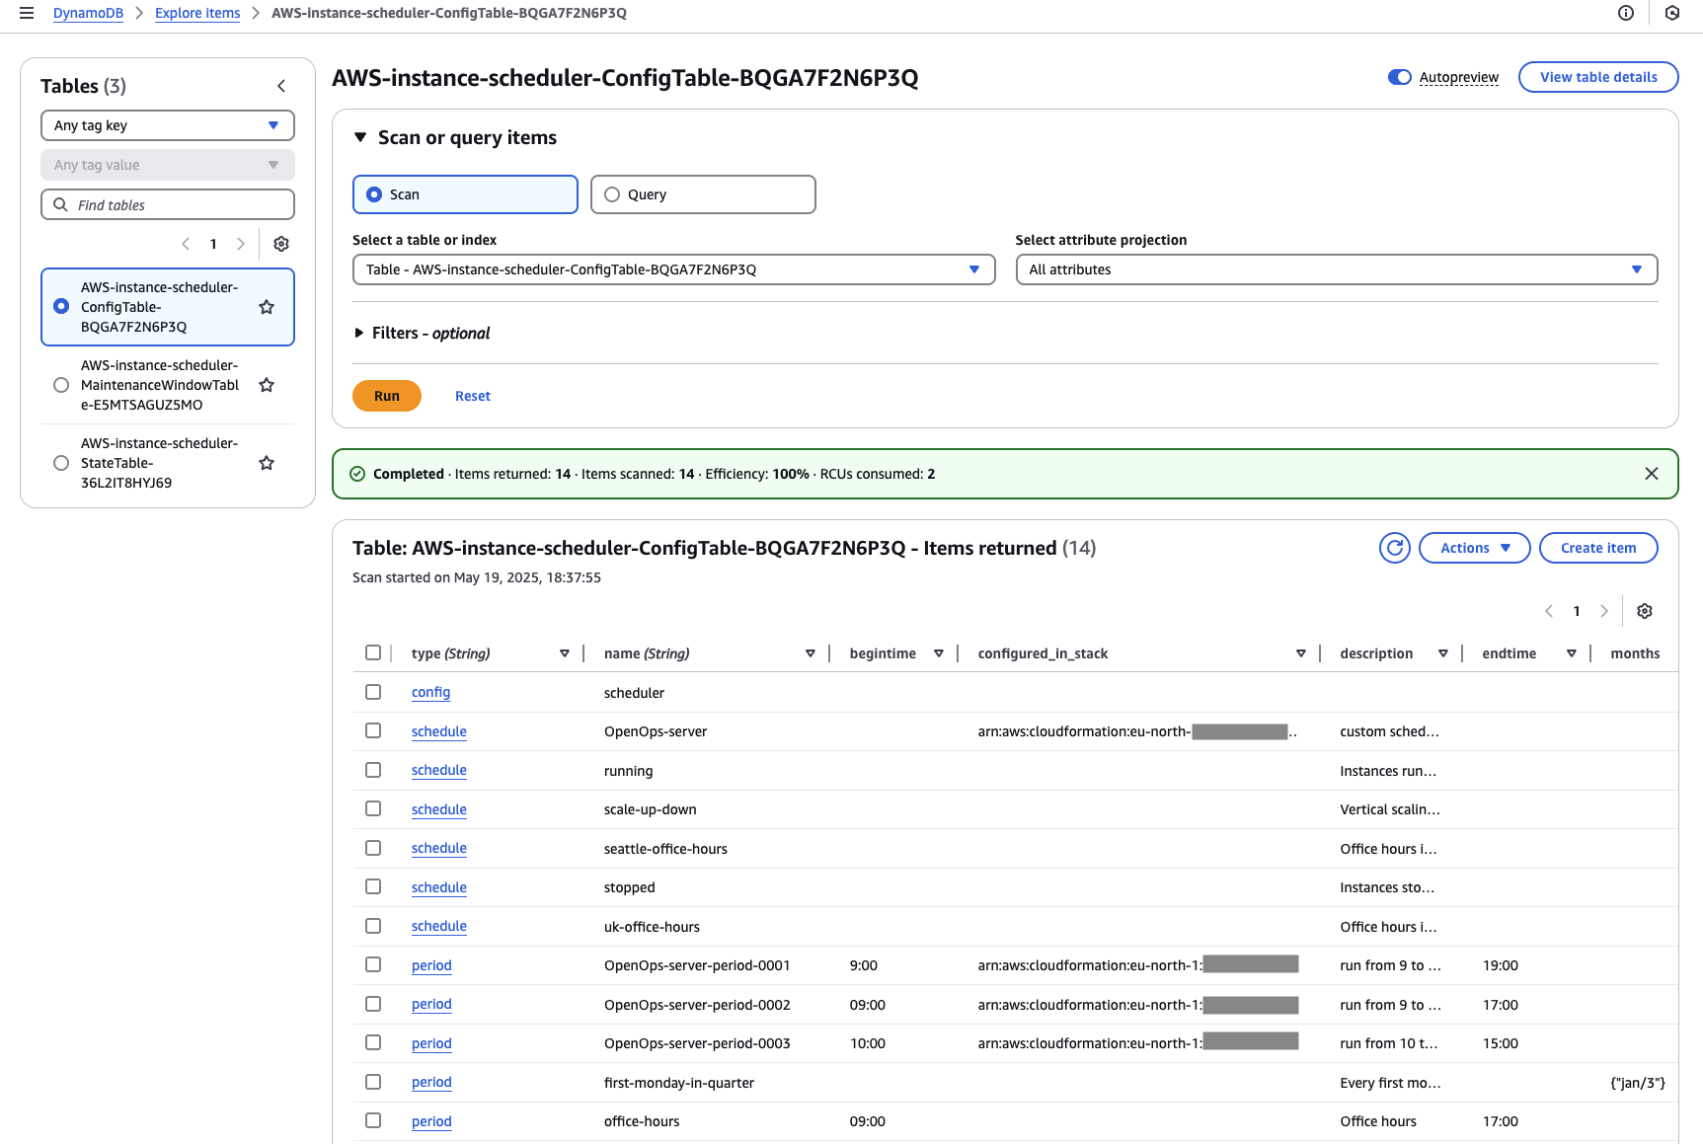This screenshot has width=1703, height=1144.
Task: Open the schedule link for stopped
Action: (439, 887)
